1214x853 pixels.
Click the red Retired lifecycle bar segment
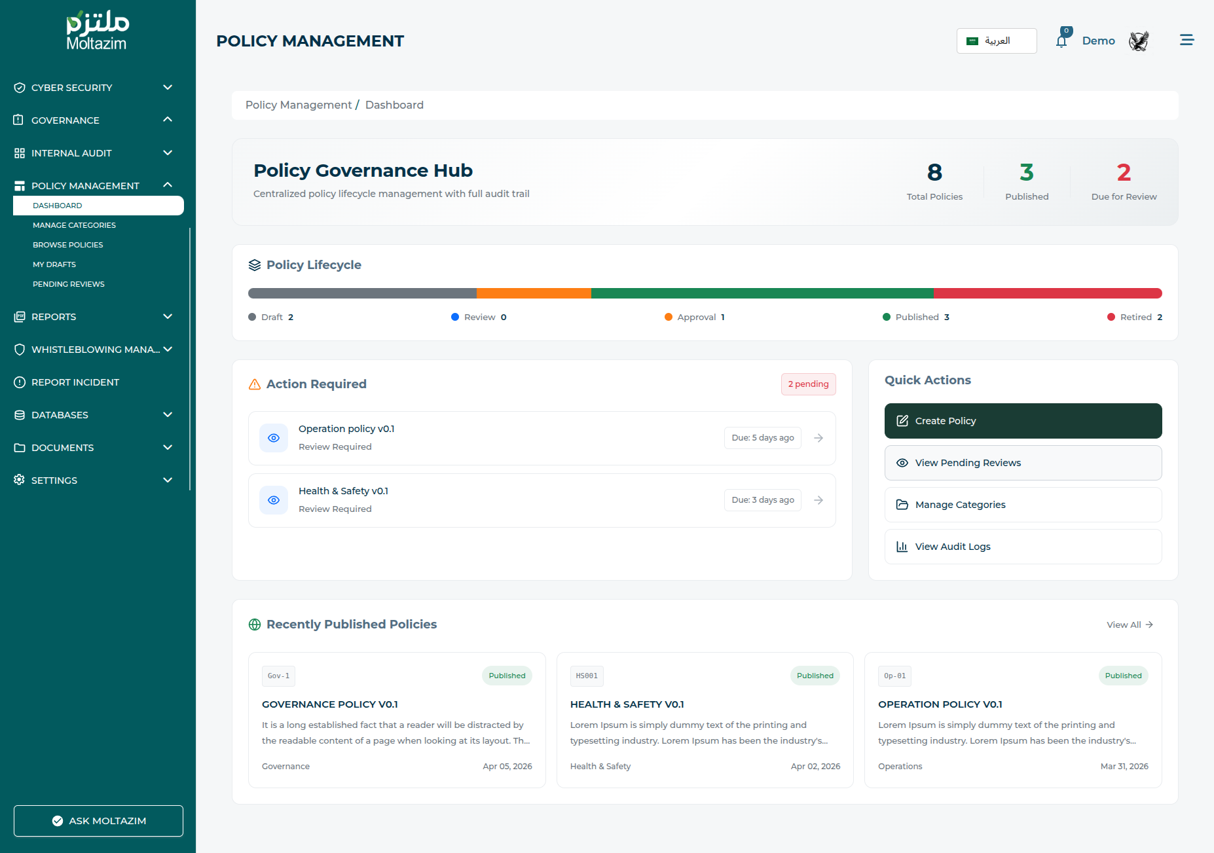pos(1047,293)
